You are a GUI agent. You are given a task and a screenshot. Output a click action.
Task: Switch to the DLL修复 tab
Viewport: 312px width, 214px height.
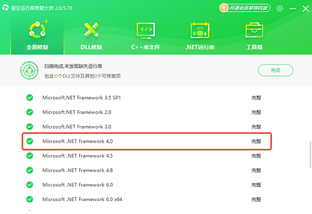tap(92, 36)
